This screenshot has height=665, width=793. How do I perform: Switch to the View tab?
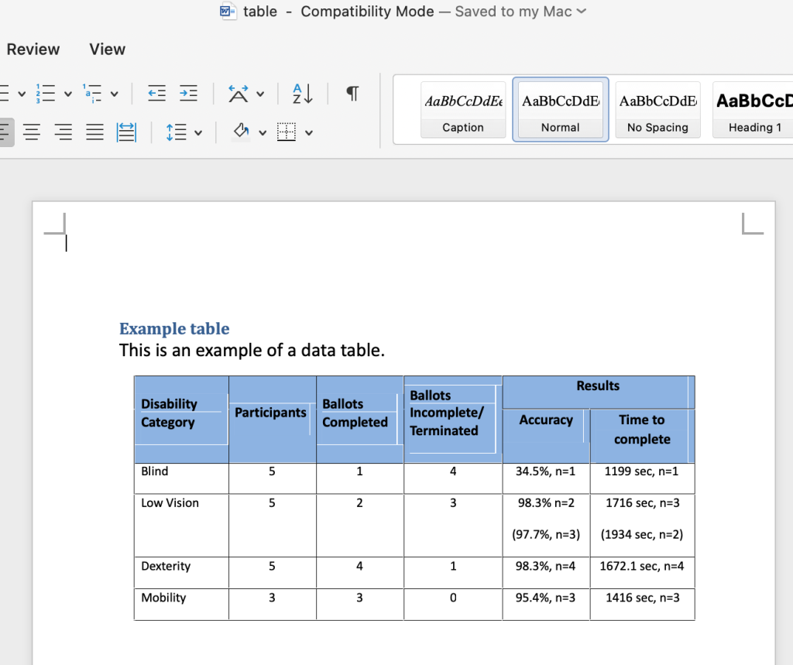[x=106, y=49]
